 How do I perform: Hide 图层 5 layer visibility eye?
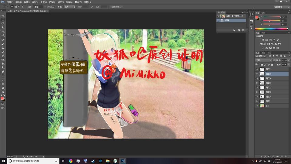click(x=257, y=83)
